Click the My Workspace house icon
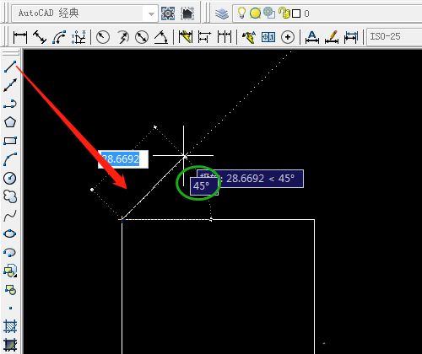 [x=187, y=13]
